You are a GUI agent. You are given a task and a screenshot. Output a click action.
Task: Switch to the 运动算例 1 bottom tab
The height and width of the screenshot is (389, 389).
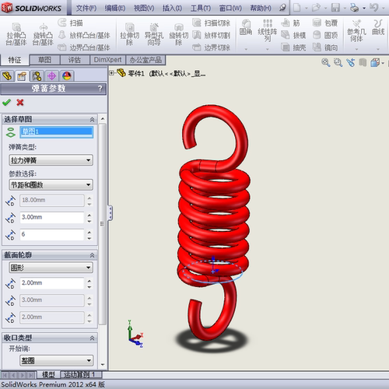coord(81,374)
